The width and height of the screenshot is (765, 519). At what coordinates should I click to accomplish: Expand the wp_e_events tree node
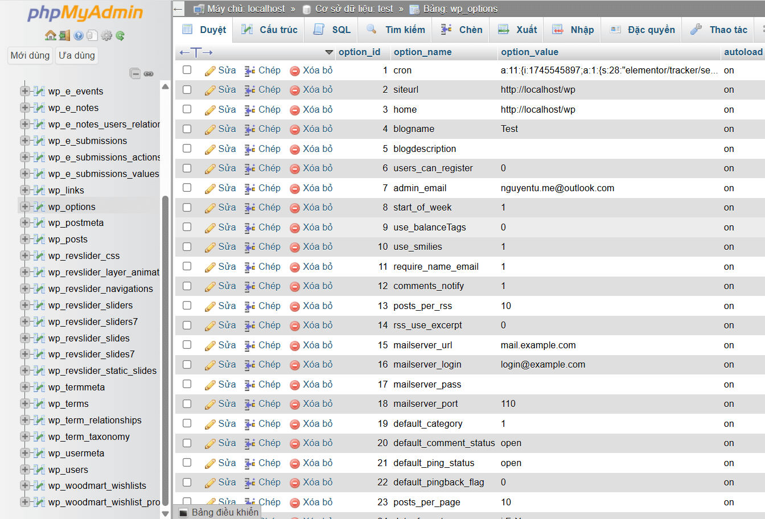[25, 91]
